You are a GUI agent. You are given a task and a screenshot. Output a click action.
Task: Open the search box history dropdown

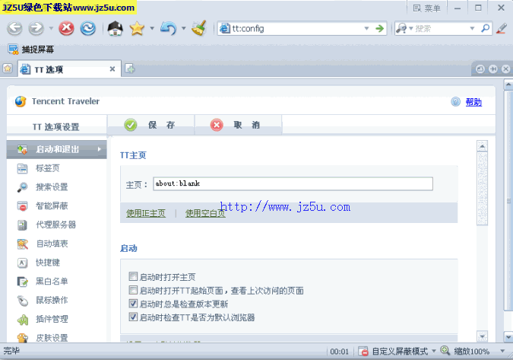pos(472,28)
